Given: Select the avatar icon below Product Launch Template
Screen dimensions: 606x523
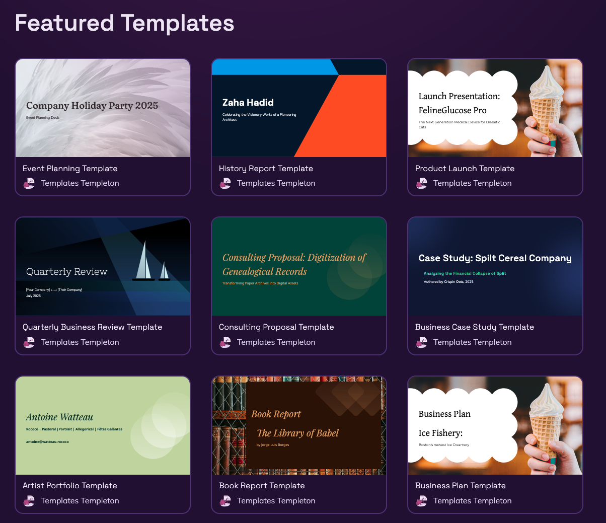Looking at the screenshot, I should pyautogui.click(x=421, y=183).
